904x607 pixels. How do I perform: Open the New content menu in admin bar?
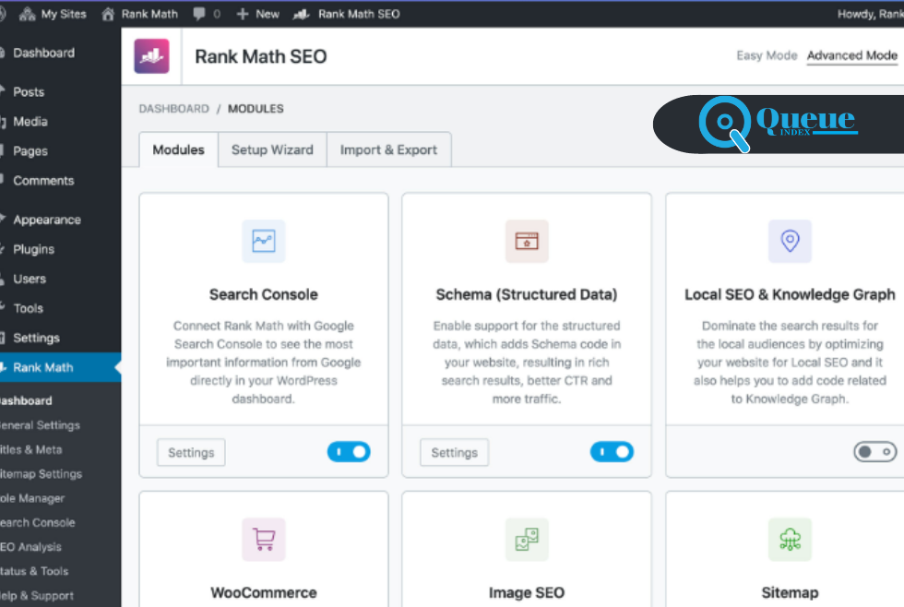[x=258, y=14]
